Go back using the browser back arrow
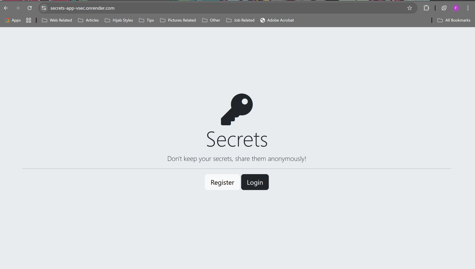Screen dimensions: 475x269 pyautogui.click(x=6, y=8)
